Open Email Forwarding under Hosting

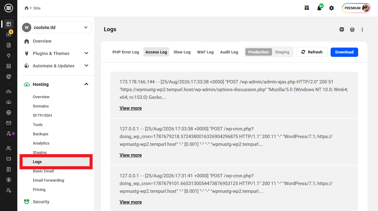[48, 180]
